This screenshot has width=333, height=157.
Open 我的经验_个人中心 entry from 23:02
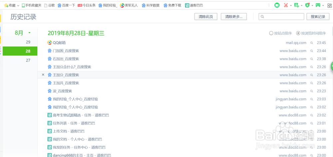pos(75,107)
